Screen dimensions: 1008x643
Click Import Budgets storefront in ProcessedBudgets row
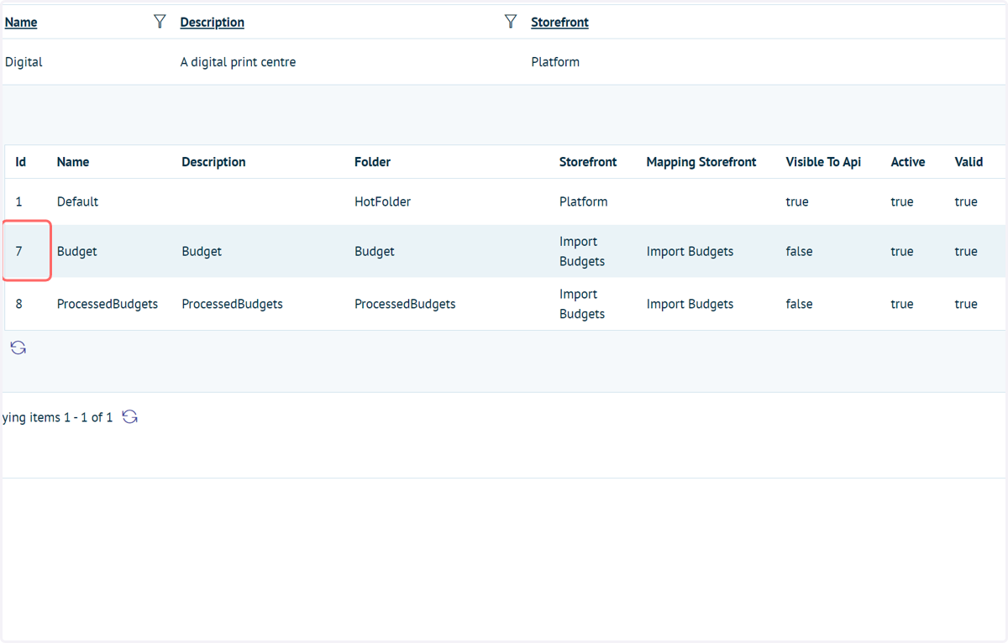coord(582,304)
